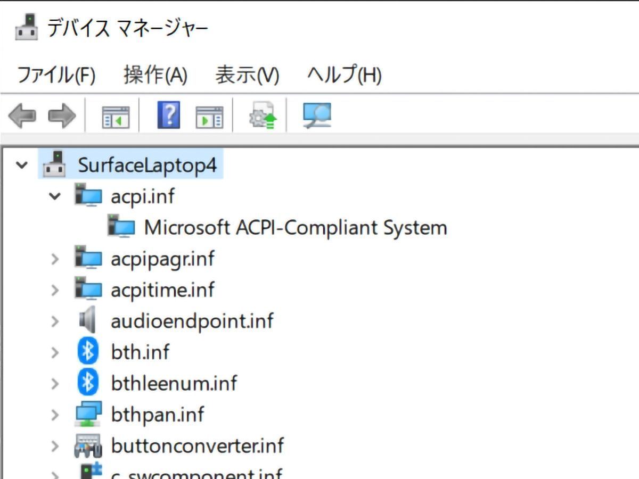Click the audioendpoint.inf speaker icon
639x479 pixels.
point(88,320)
